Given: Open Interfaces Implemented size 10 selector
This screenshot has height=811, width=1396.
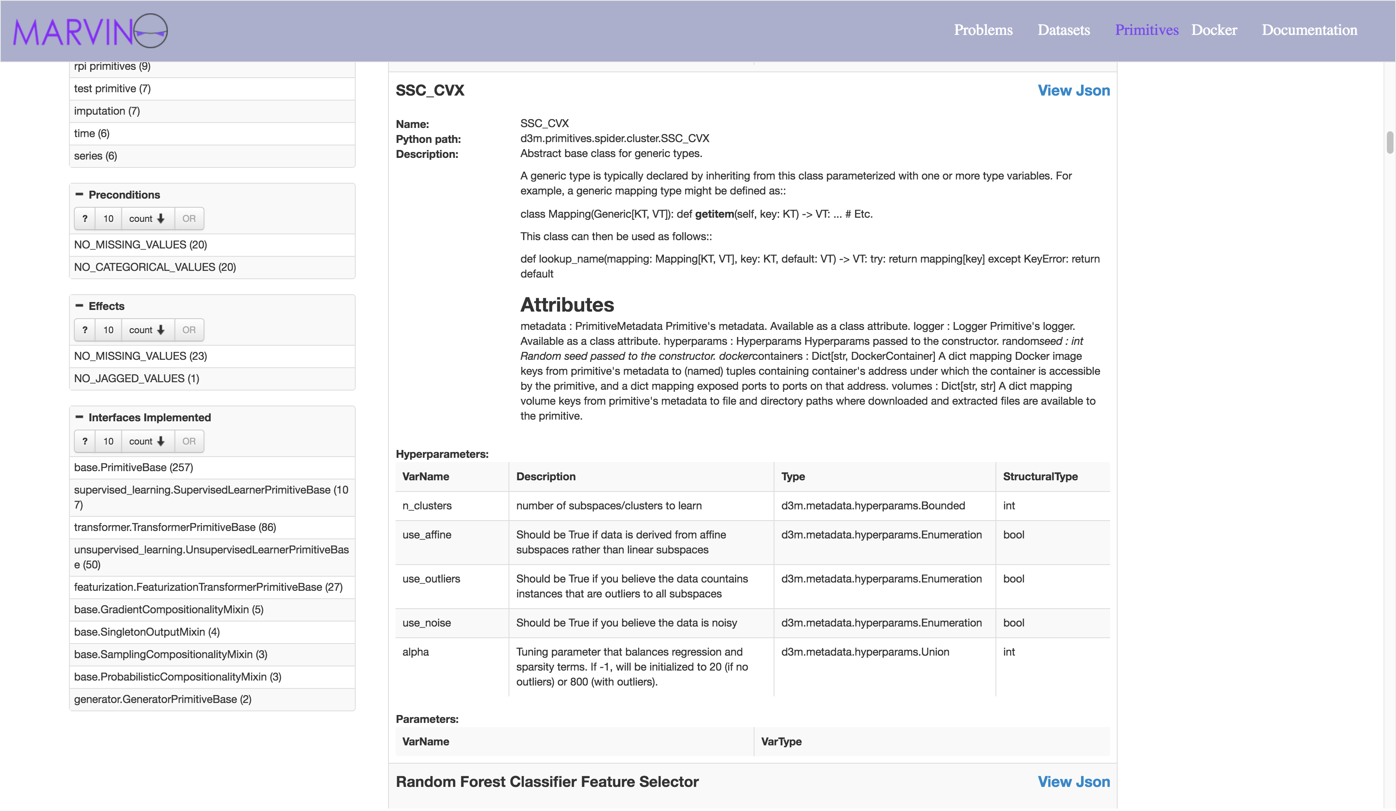Looking at the screenshot, I should [108, 442].
